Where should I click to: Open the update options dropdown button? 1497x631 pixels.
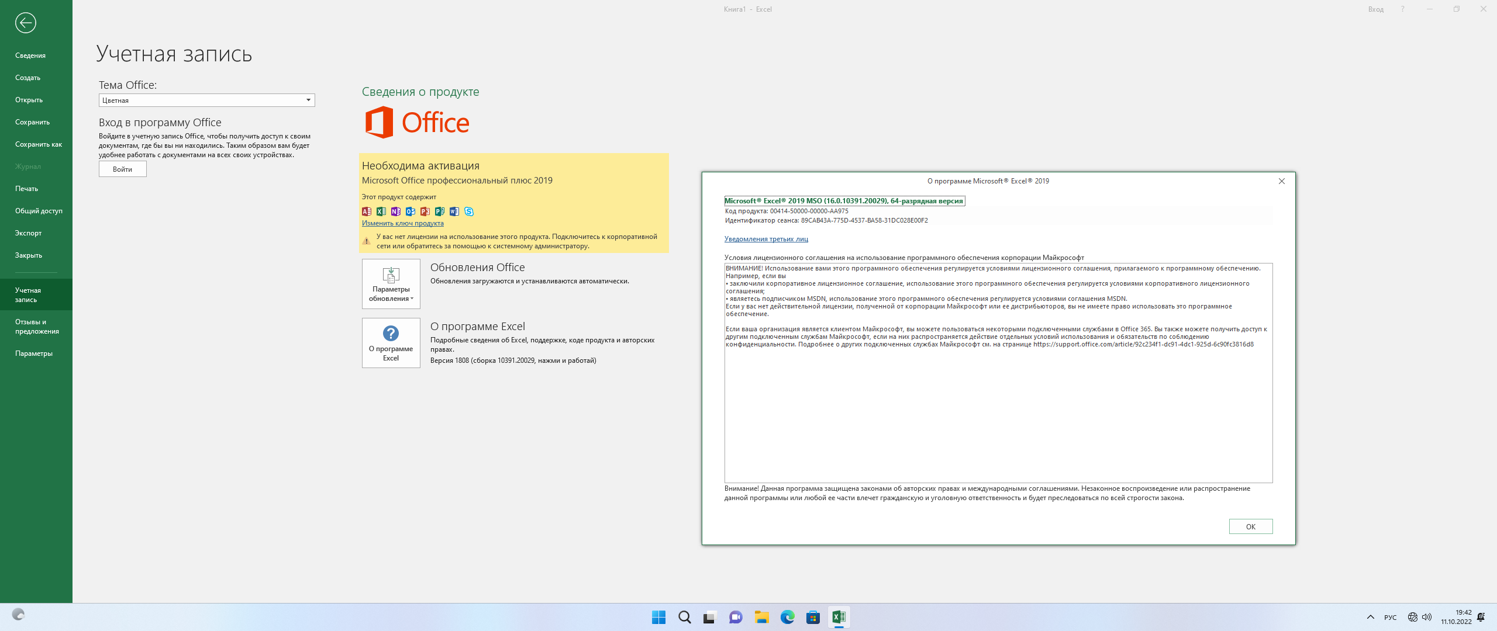pyautogui.click(x=391, y=284)
